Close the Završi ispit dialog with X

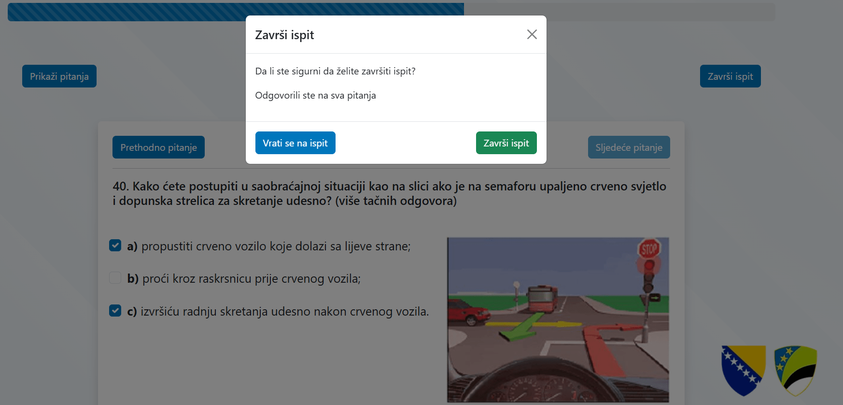[x=532, y=34]
